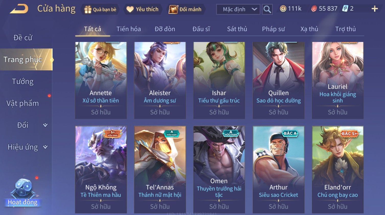
Task: Switch to the Sát thủ tab
Action: [237, 29]
